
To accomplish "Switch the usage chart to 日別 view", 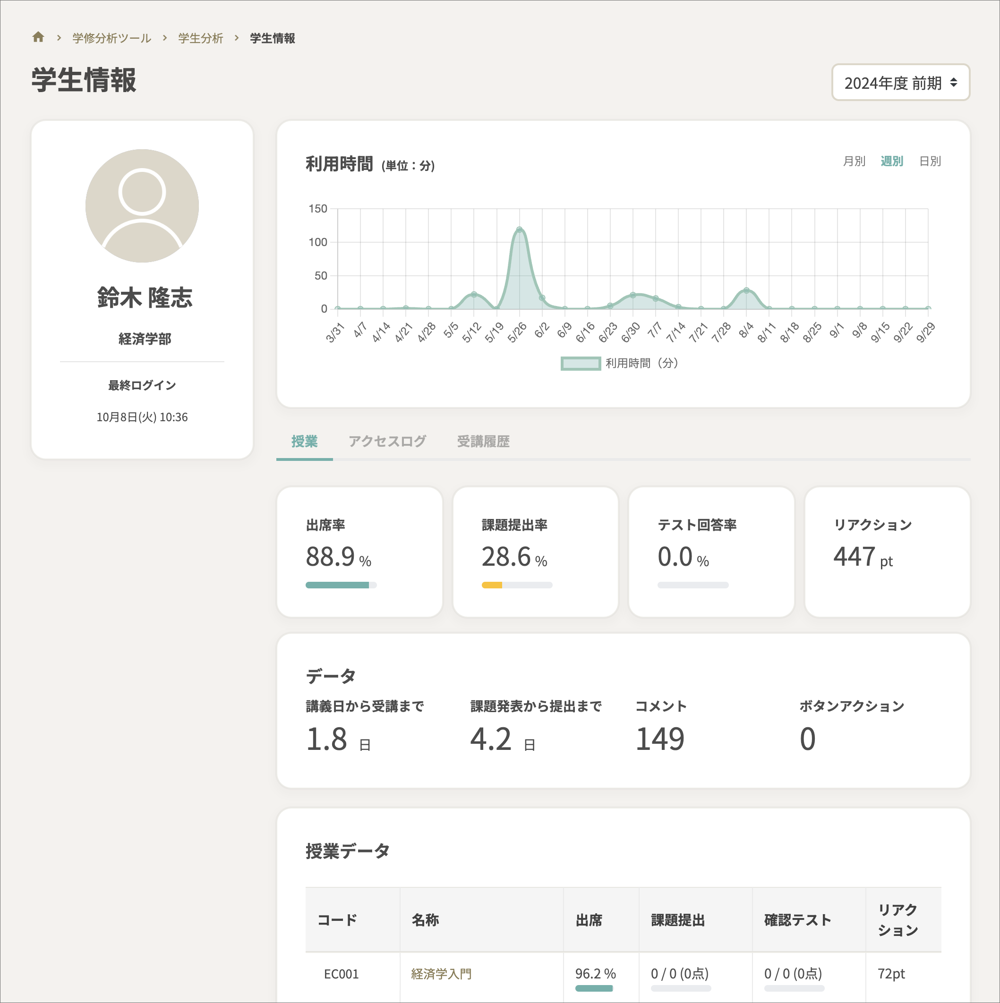I will click(x=930, y=161).
